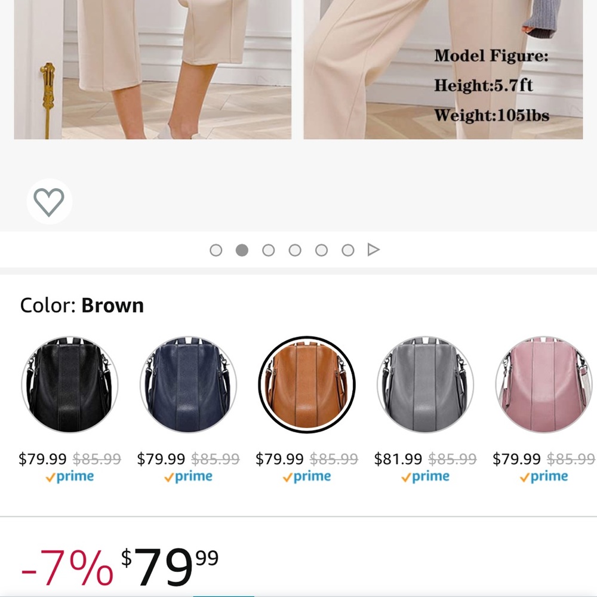This screenshot has width=597, height=597.
Task: Select the sixth image carousel dot
Action: [348, 250]
